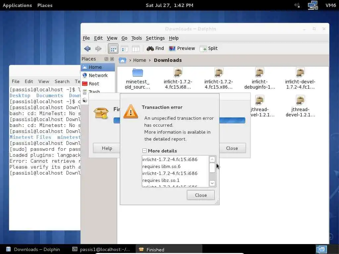This screenshot has width=339, height=254.
Task: Switch Dolphin to Columns view mode
Action: pos(135,49)
